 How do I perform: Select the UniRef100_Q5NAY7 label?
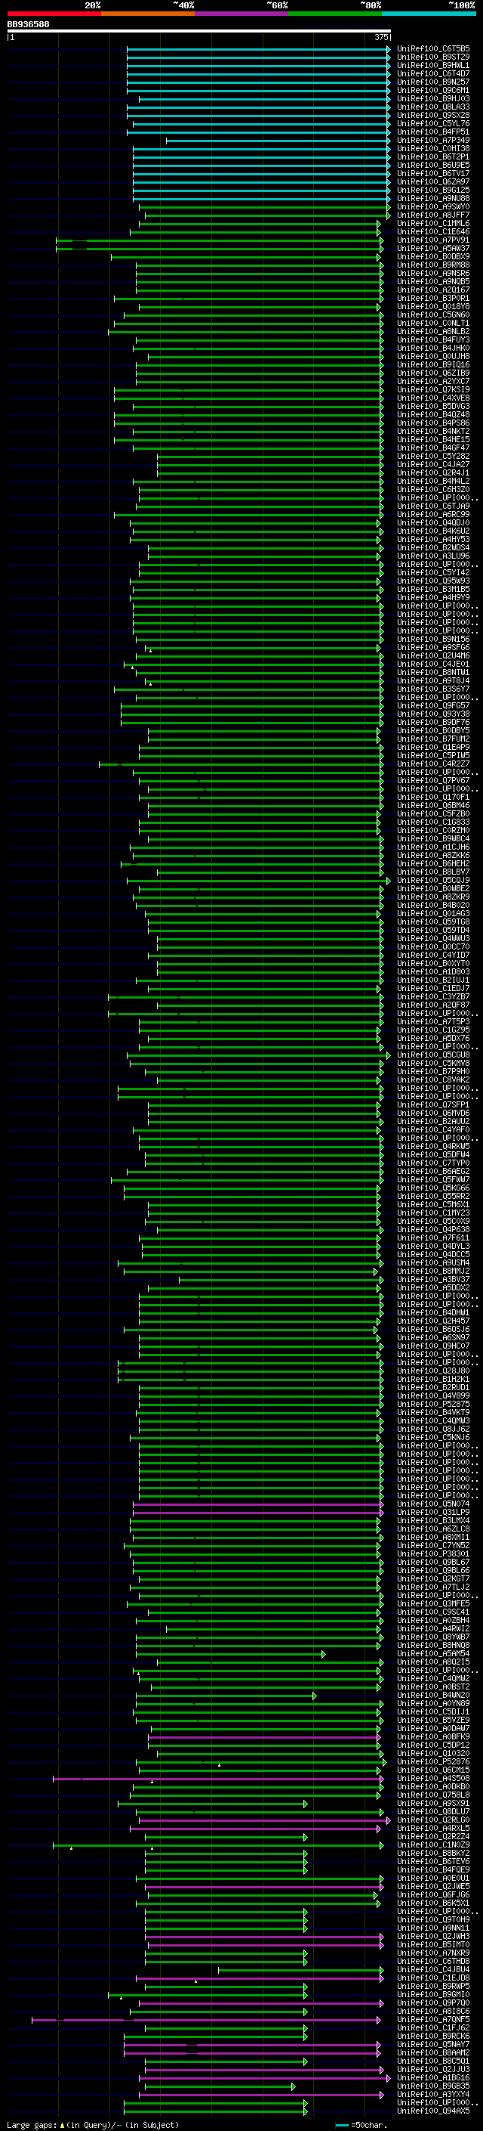(433, 2044)
